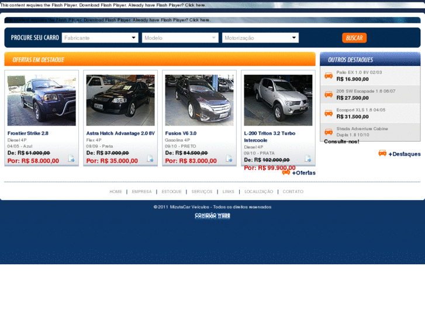Open Astra Hatch Advantage 2.0 8V link
This screenshot has height=318, width=425.
(x=120, y=133)
